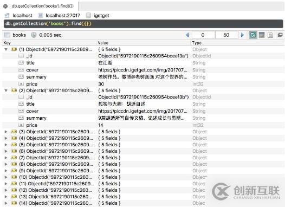This screenshot has width=285, height=207.
Task: Click document icon of row (12)
Action: [14, 190]
